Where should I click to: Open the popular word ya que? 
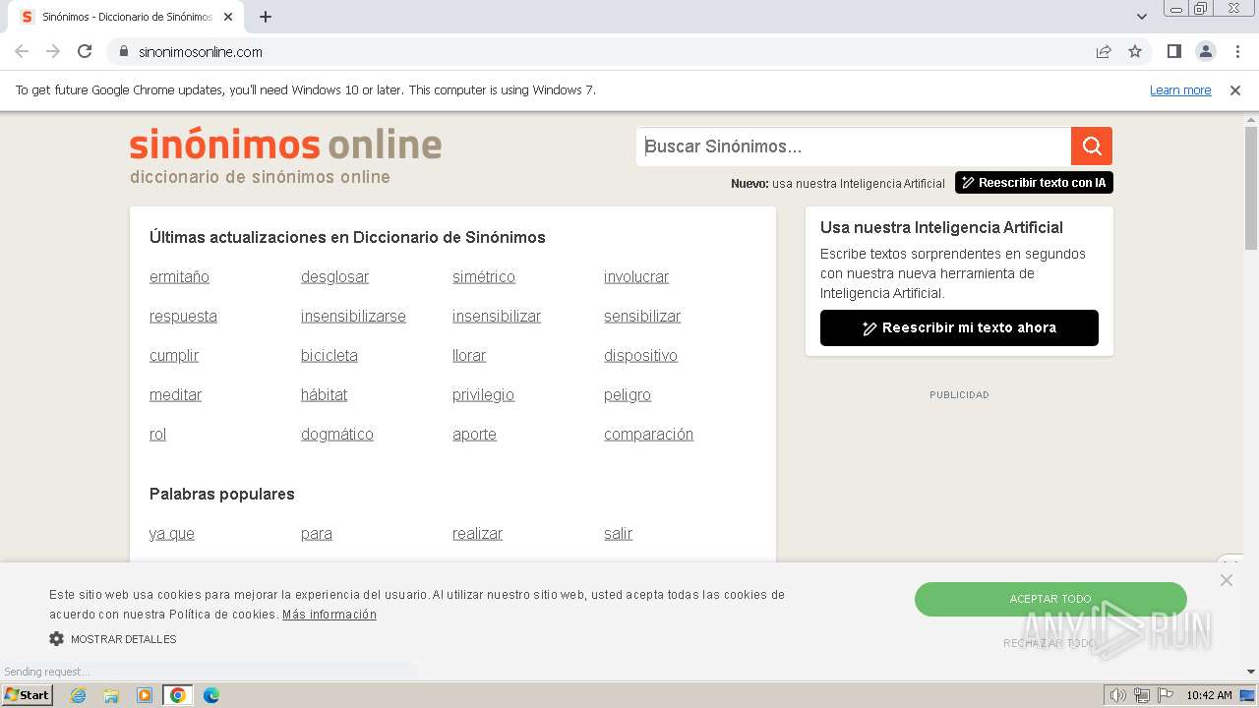(x=172, y=534)
